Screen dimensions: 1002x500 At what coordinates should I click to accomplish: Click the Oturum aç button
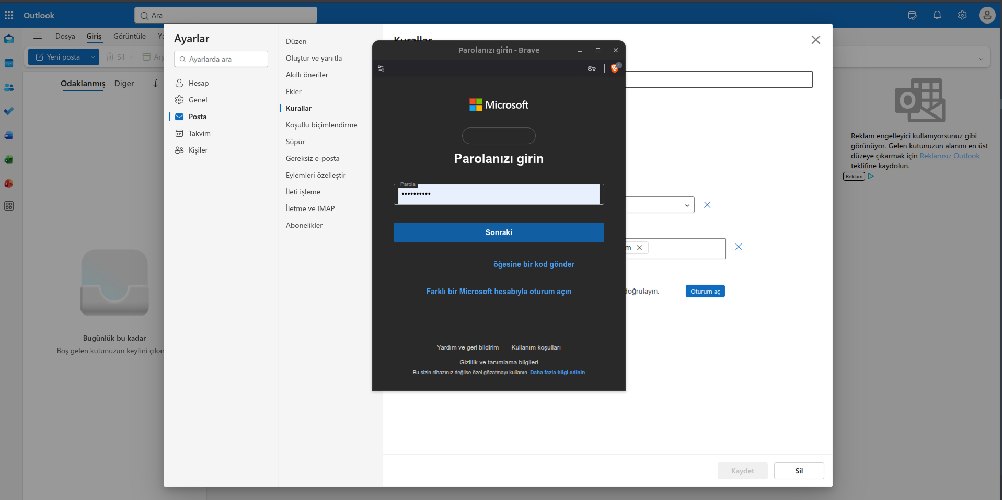705,292
